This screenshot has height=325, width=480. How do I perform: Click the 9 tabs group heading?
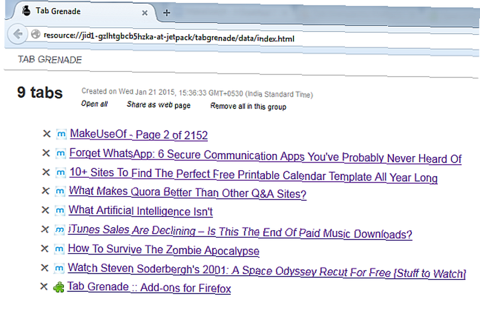[x=40, y=93]
